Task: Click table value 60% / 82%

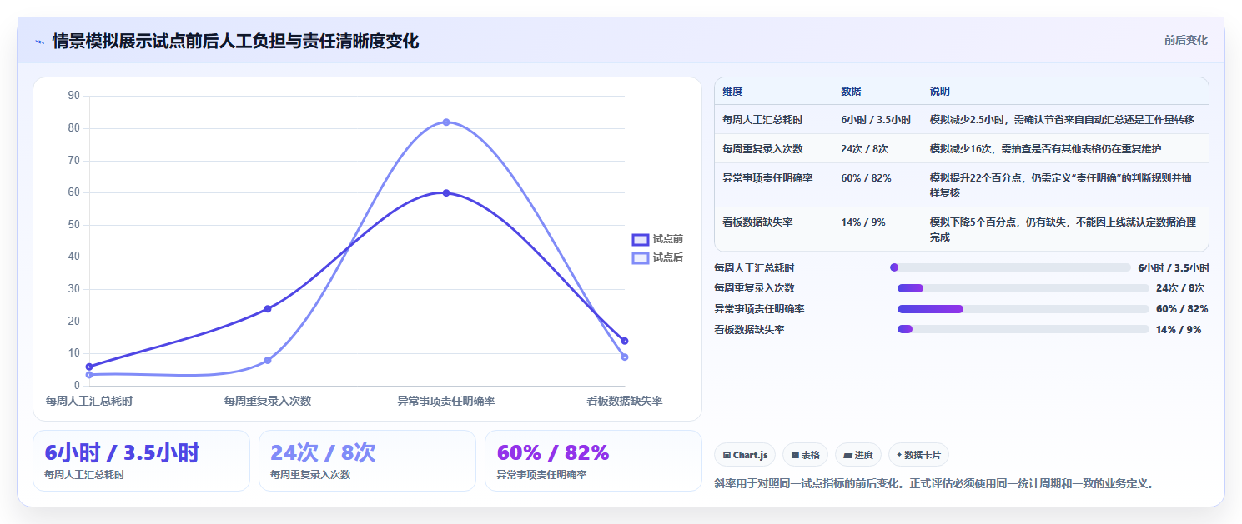Action: point(866,177)
